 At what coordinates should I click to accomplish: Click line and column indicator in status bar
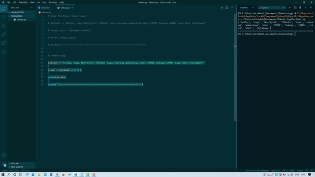[x=257, y=171]
